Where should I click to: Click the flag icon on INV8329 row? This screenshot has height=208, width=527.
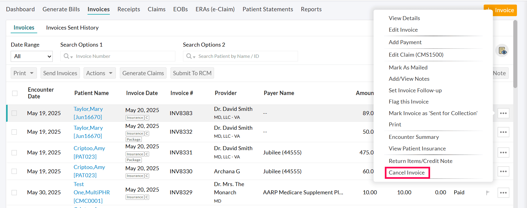[488, 192]
